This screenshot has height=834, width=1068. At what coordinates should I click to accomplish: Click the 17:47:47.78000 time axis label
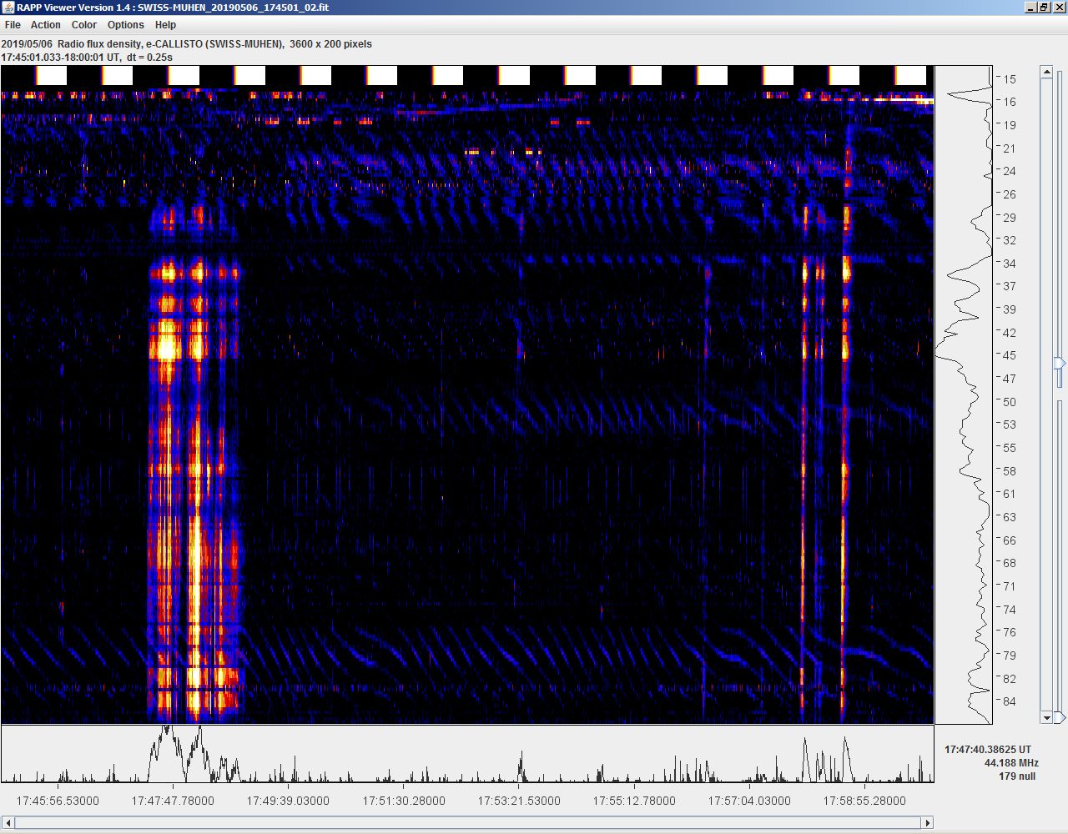[173, 801]
